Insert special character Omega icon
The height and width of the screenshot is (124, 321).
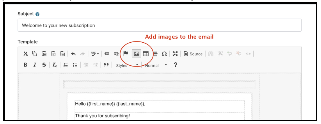point(164,54)
